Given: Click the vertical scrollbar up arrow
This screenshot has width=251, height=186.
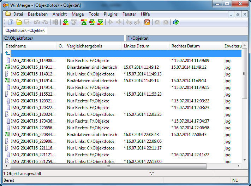Looking at the screenshot, I should pyautogui.click(x=245, y=45).
